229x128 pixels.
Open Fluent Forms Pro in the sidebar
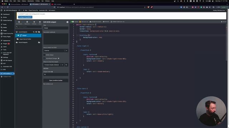8,33
